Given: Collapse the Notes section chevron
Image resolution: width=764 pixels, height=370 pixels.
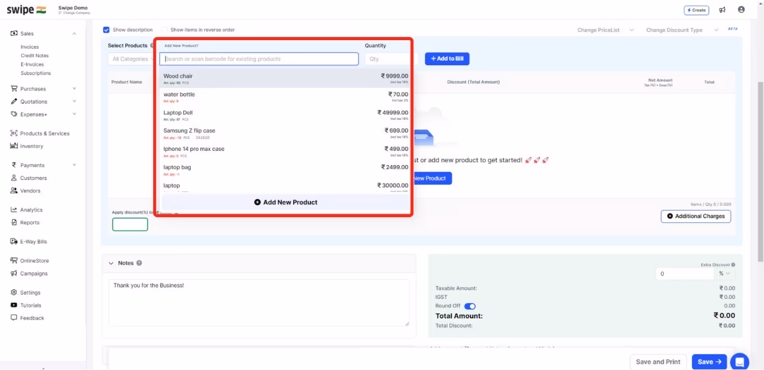Looking at the screenshot, I should [x=111, y=263].
